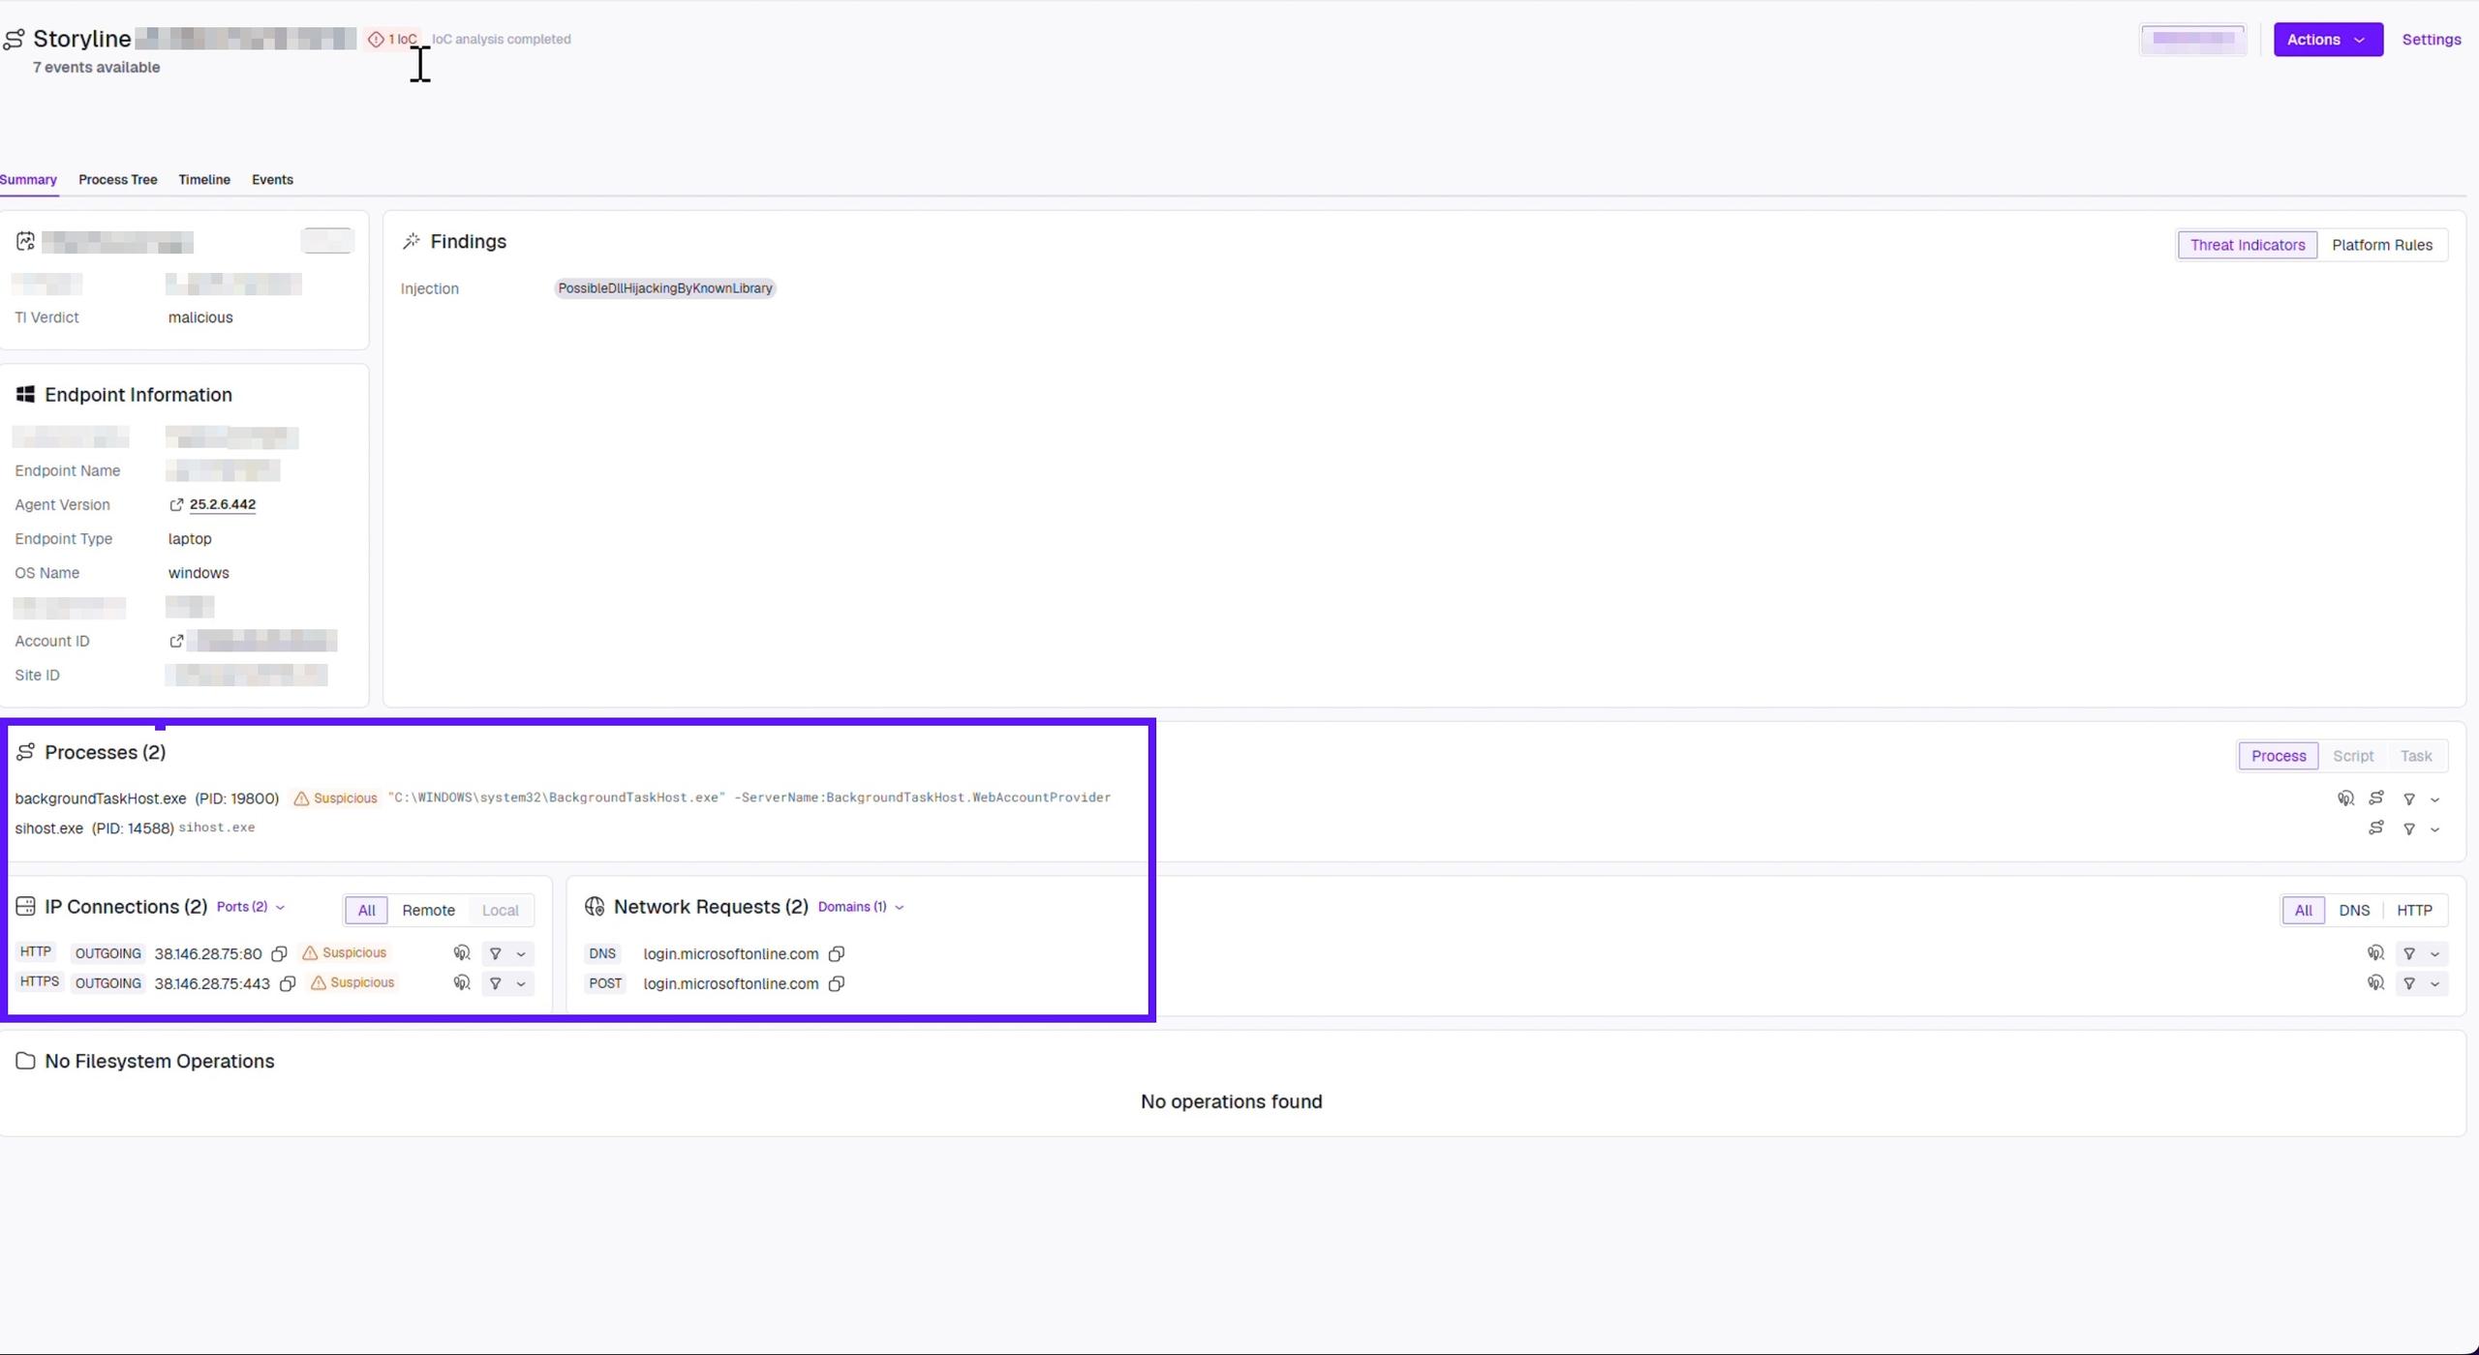This screenshot has height=1355, width=2479.
Task: Click threat lookup icon for backgroundTaskHost.exe
Action: (2345, 798)
